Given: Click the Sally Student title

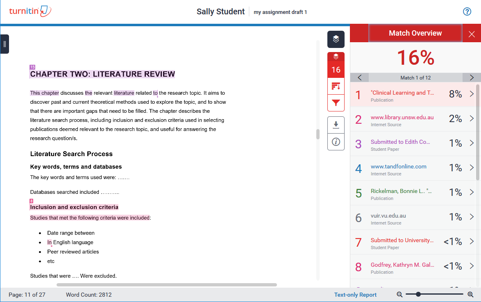Looking at the screenshot, I should click(x=220, y=11).
